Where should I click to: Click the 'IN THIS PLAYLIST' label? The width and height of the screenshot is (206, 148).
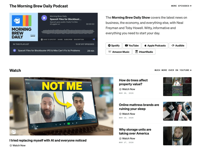click(x=21, y=44)
